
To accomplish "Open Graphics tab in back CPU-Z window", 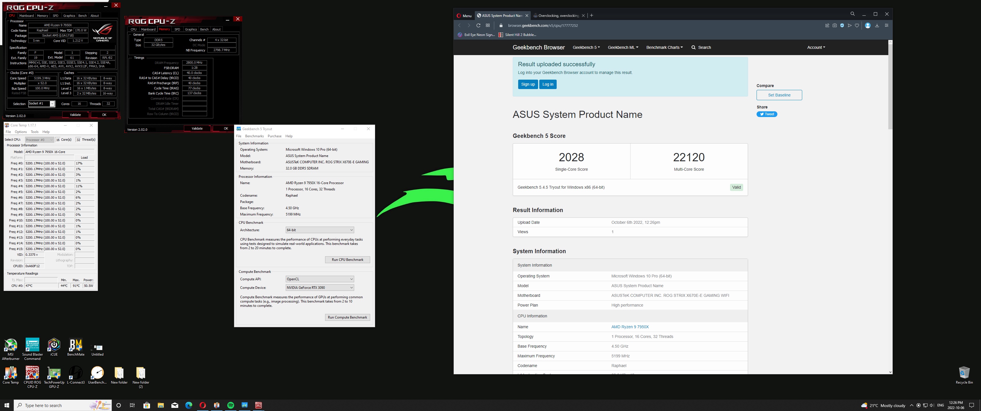I will click(69, 16).
